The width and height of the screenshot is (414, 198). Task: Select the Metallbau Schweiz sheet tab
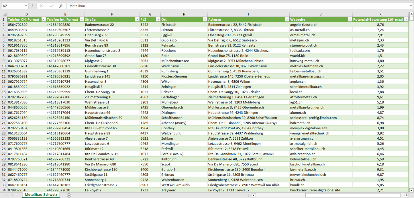point(41,195)
